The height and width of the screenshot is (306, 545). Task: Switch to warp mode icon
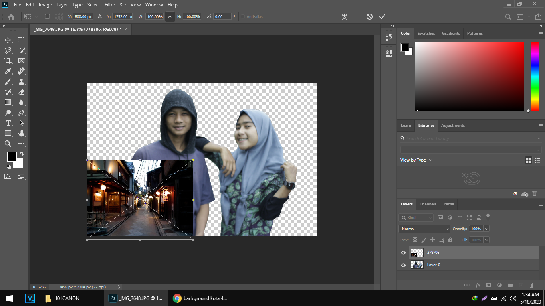(x=344, y=16)
